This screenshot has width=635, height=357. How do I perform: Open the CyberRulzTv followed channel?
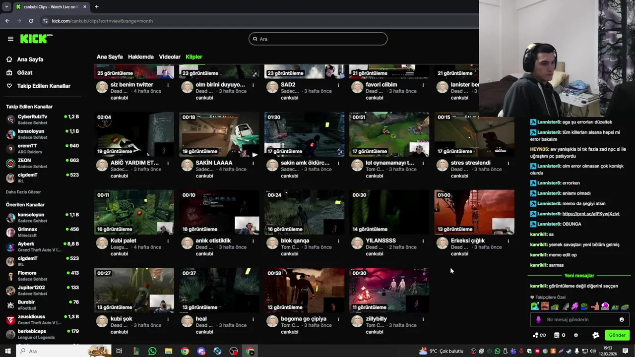click(42, 119)
